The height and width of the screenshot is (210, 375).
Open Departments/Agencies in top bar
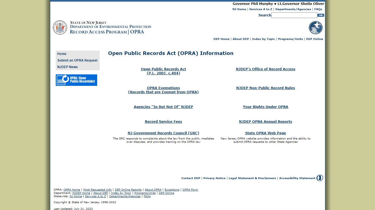[293, 9]
